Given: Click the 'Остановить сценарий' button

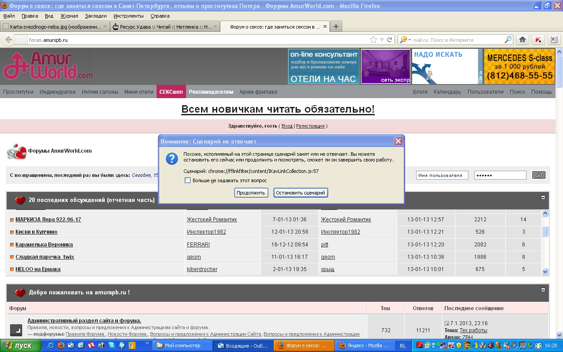Looking at the screenshot, I should (300, 193).
